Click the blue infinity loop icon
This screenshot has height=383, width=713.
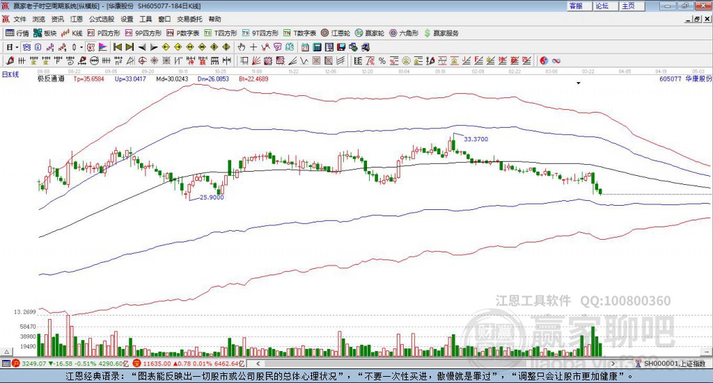(556, 60)
